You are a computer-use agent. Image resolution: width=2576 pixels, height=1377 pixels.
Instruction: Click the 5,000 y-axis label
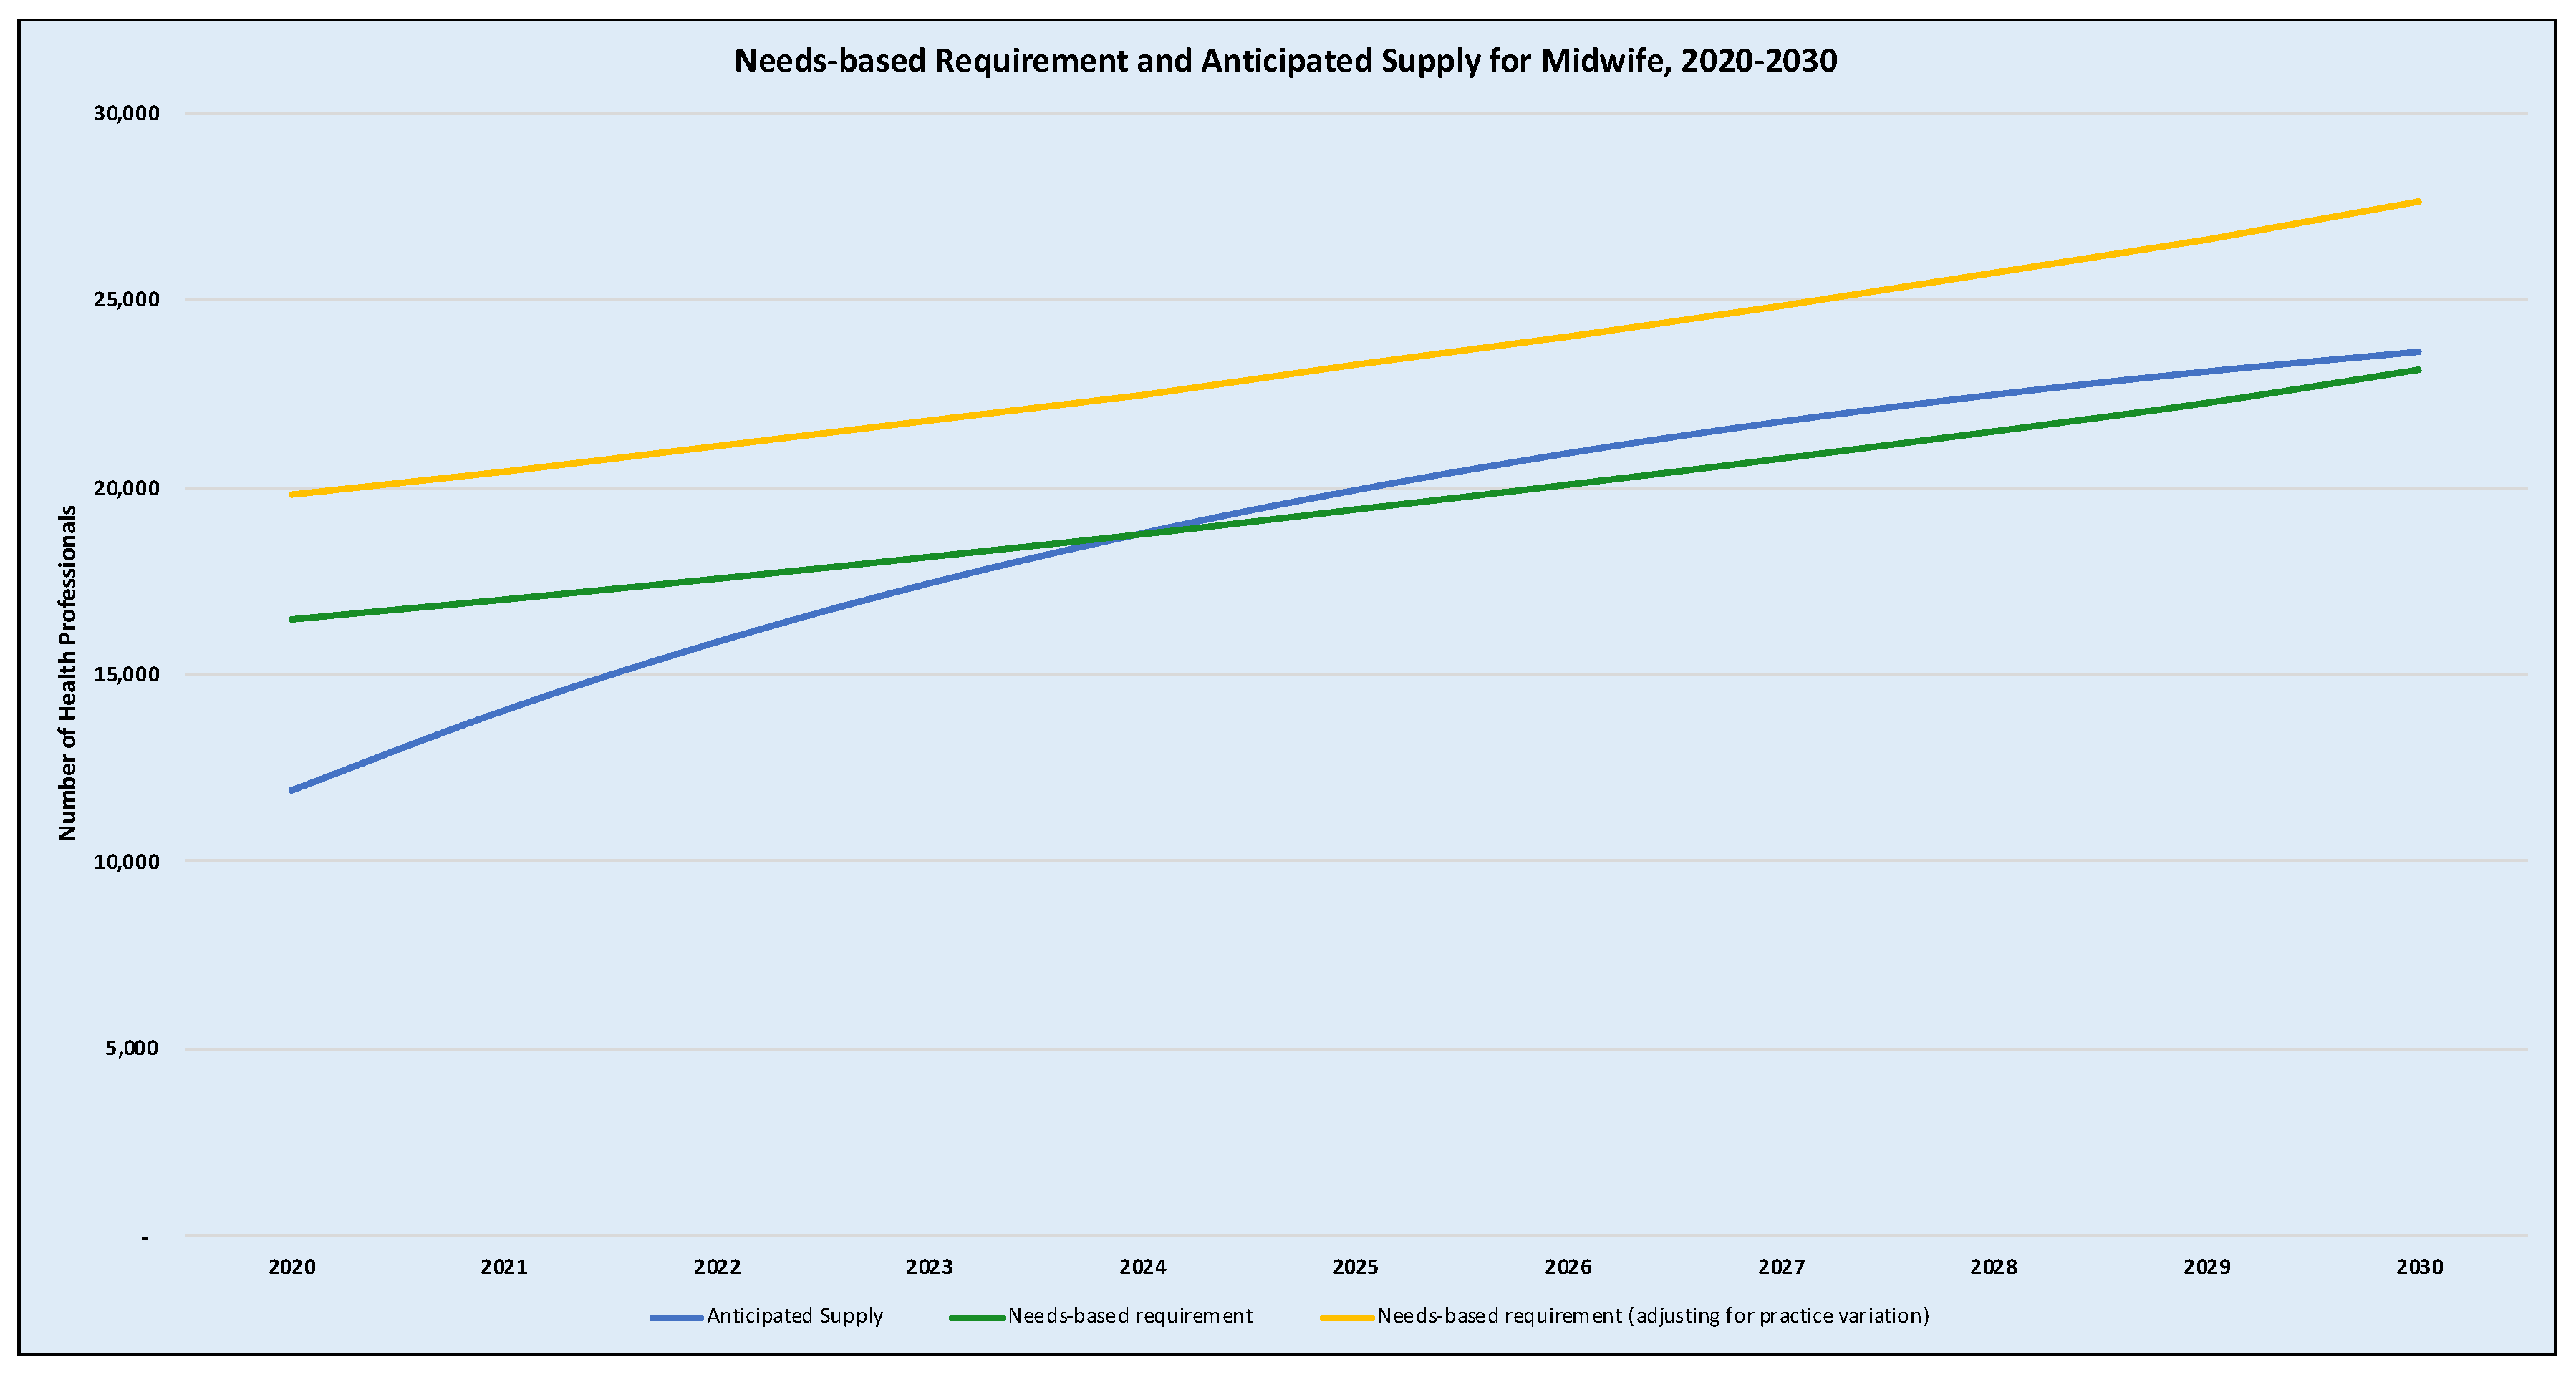(132, 1048)
